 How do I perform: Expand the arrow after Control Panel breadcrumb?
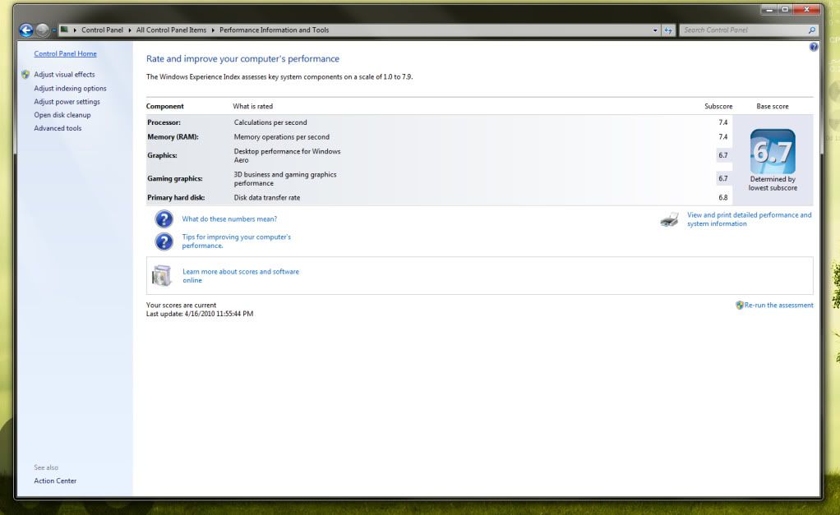[130, 30]
